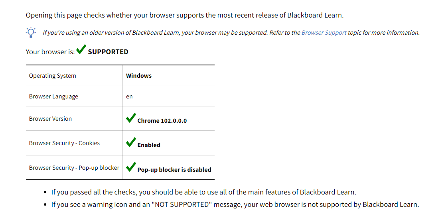Click the 'en' language value
Viewport: 444px width, 222px height.
(129, 96)
